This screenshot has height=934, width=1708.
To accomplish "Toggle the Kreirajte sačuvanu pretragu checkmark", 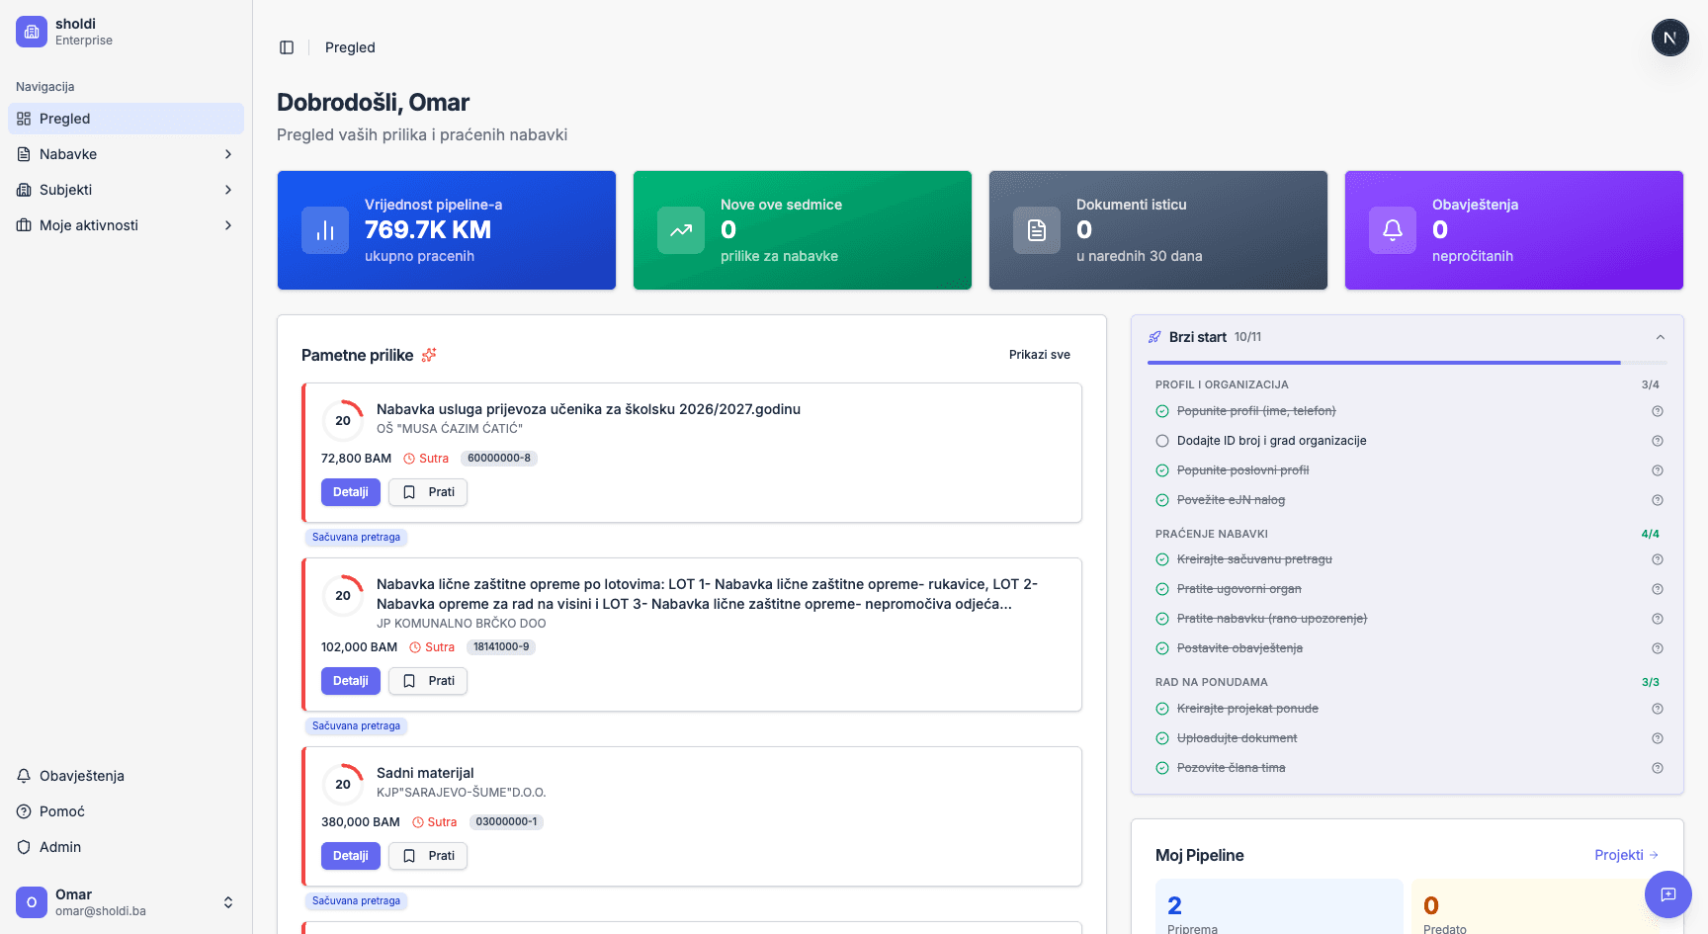I will click(1162, 559).
